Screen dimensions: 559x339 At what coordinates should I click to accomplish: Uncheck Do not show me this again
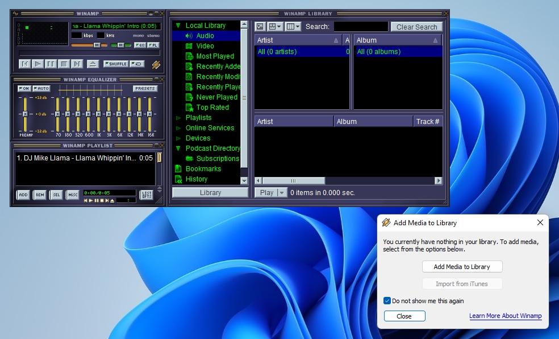click(387, 301)
